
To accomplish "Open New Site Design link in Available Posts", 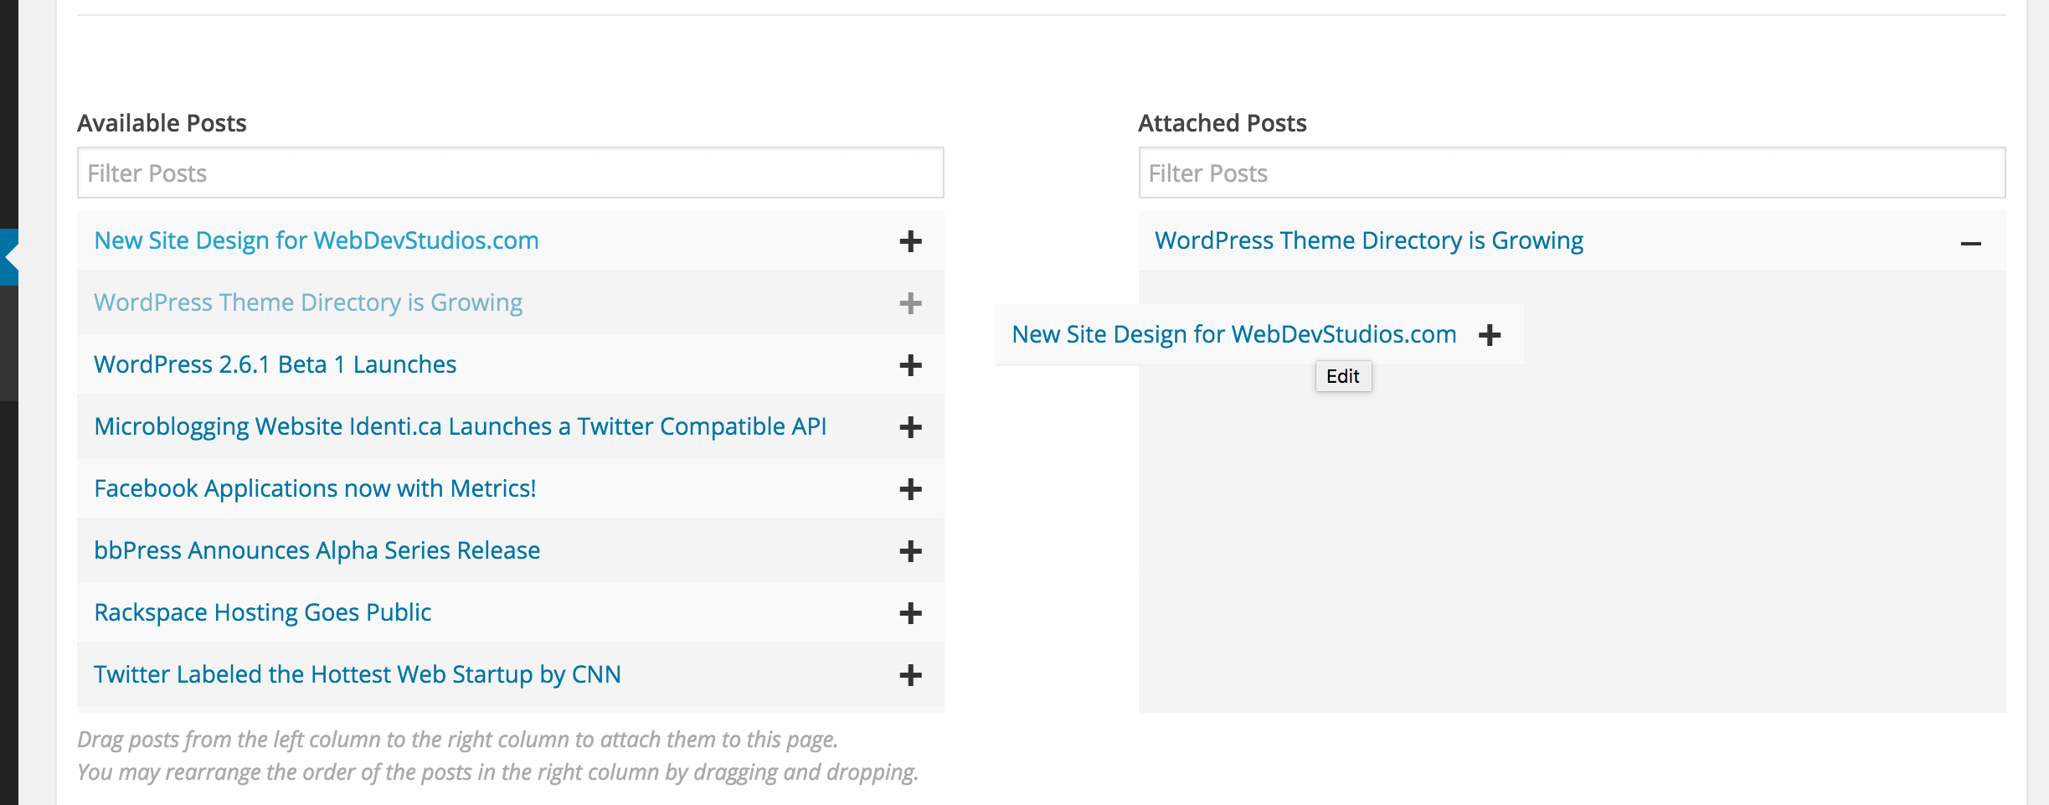I will click(317, 240).
